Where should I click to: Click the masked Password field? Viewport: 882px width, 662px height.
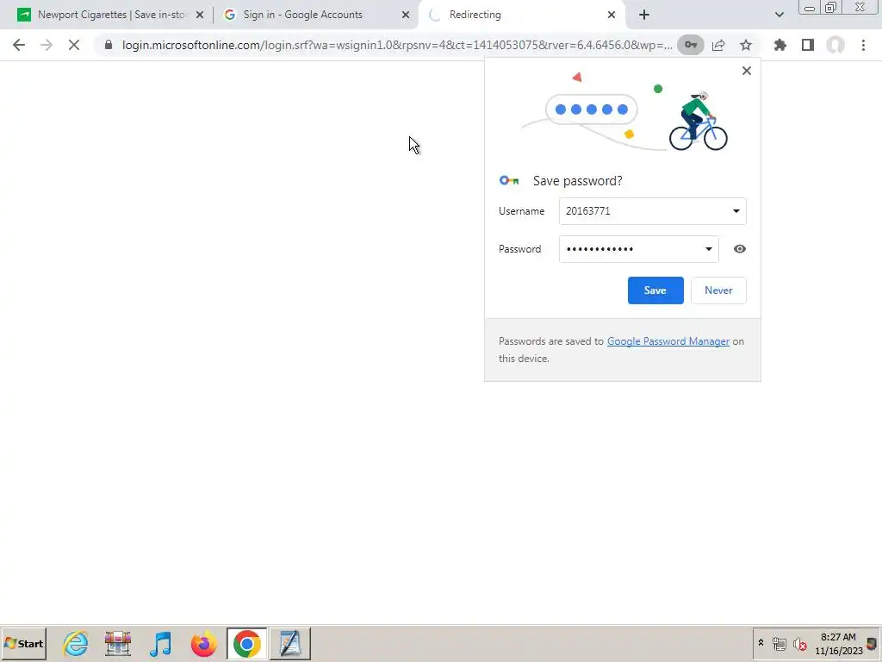638,249
